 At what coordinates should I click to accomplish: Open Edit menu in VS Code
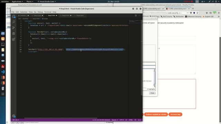(x=17, y=12)
